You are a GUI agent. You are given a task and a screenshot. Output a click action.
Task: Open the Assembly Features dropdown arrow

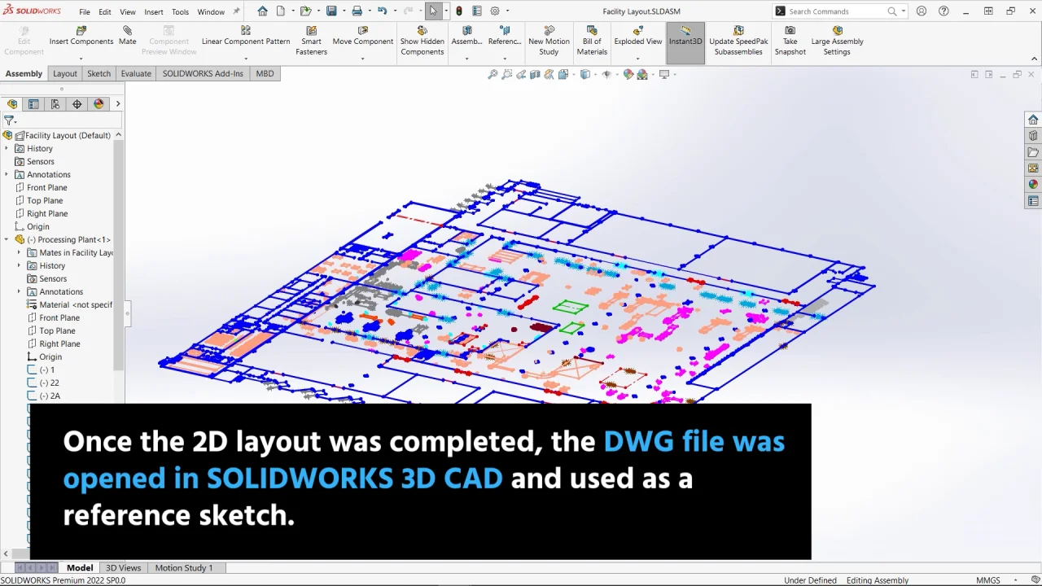466,59
